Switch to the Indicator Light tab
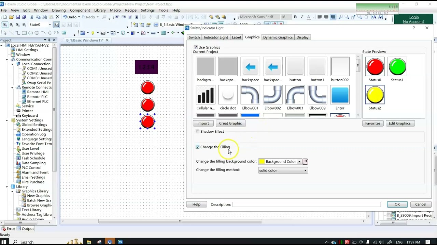Viewport: 437px width, 245px height. click(216, 37)
